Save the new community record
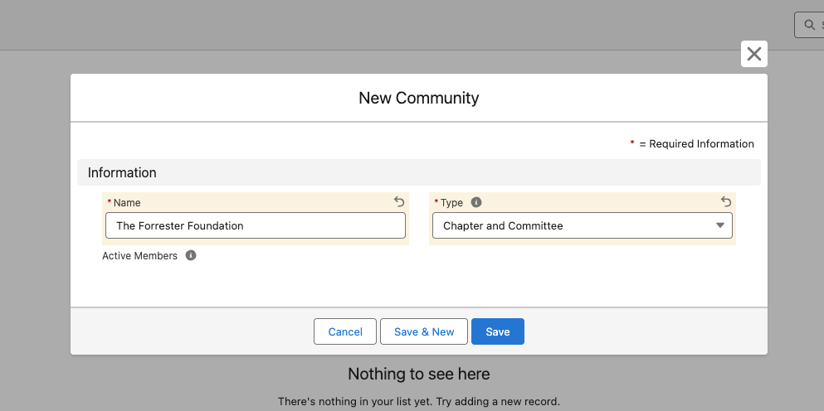The height and width of the screenshot is (411, 824). (498, 331)
